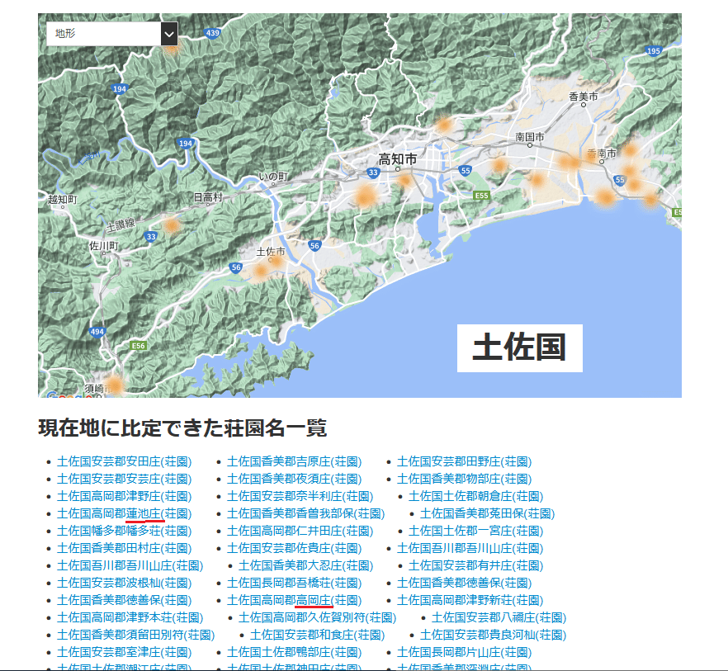Click the E56 expressway marker
728x671 pixels.
[x=139, y=346]
